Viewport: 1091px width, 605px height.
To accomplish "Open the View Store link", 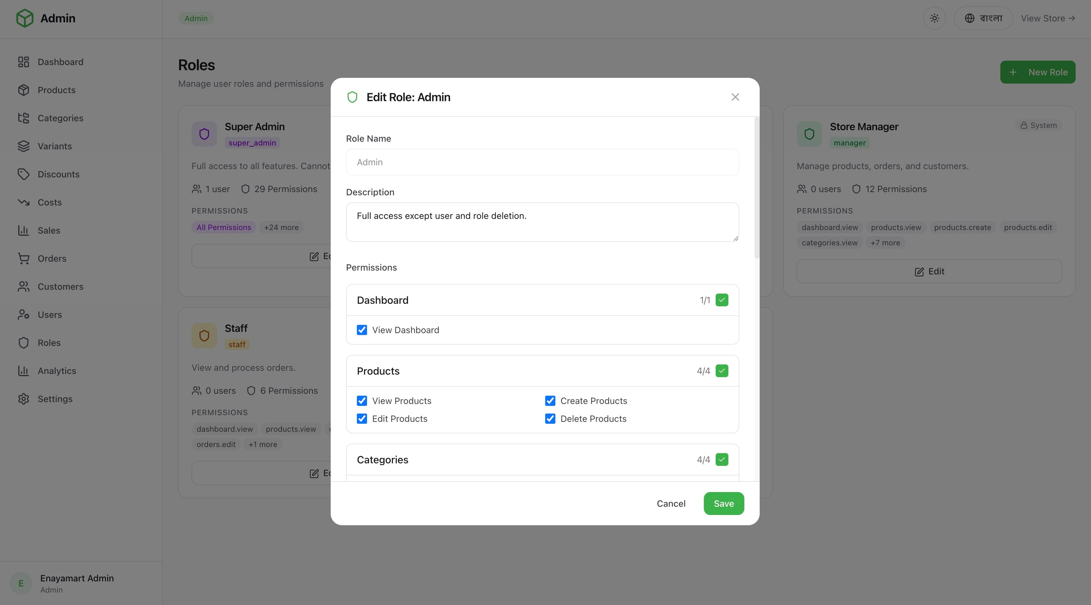I will 1048,18.
